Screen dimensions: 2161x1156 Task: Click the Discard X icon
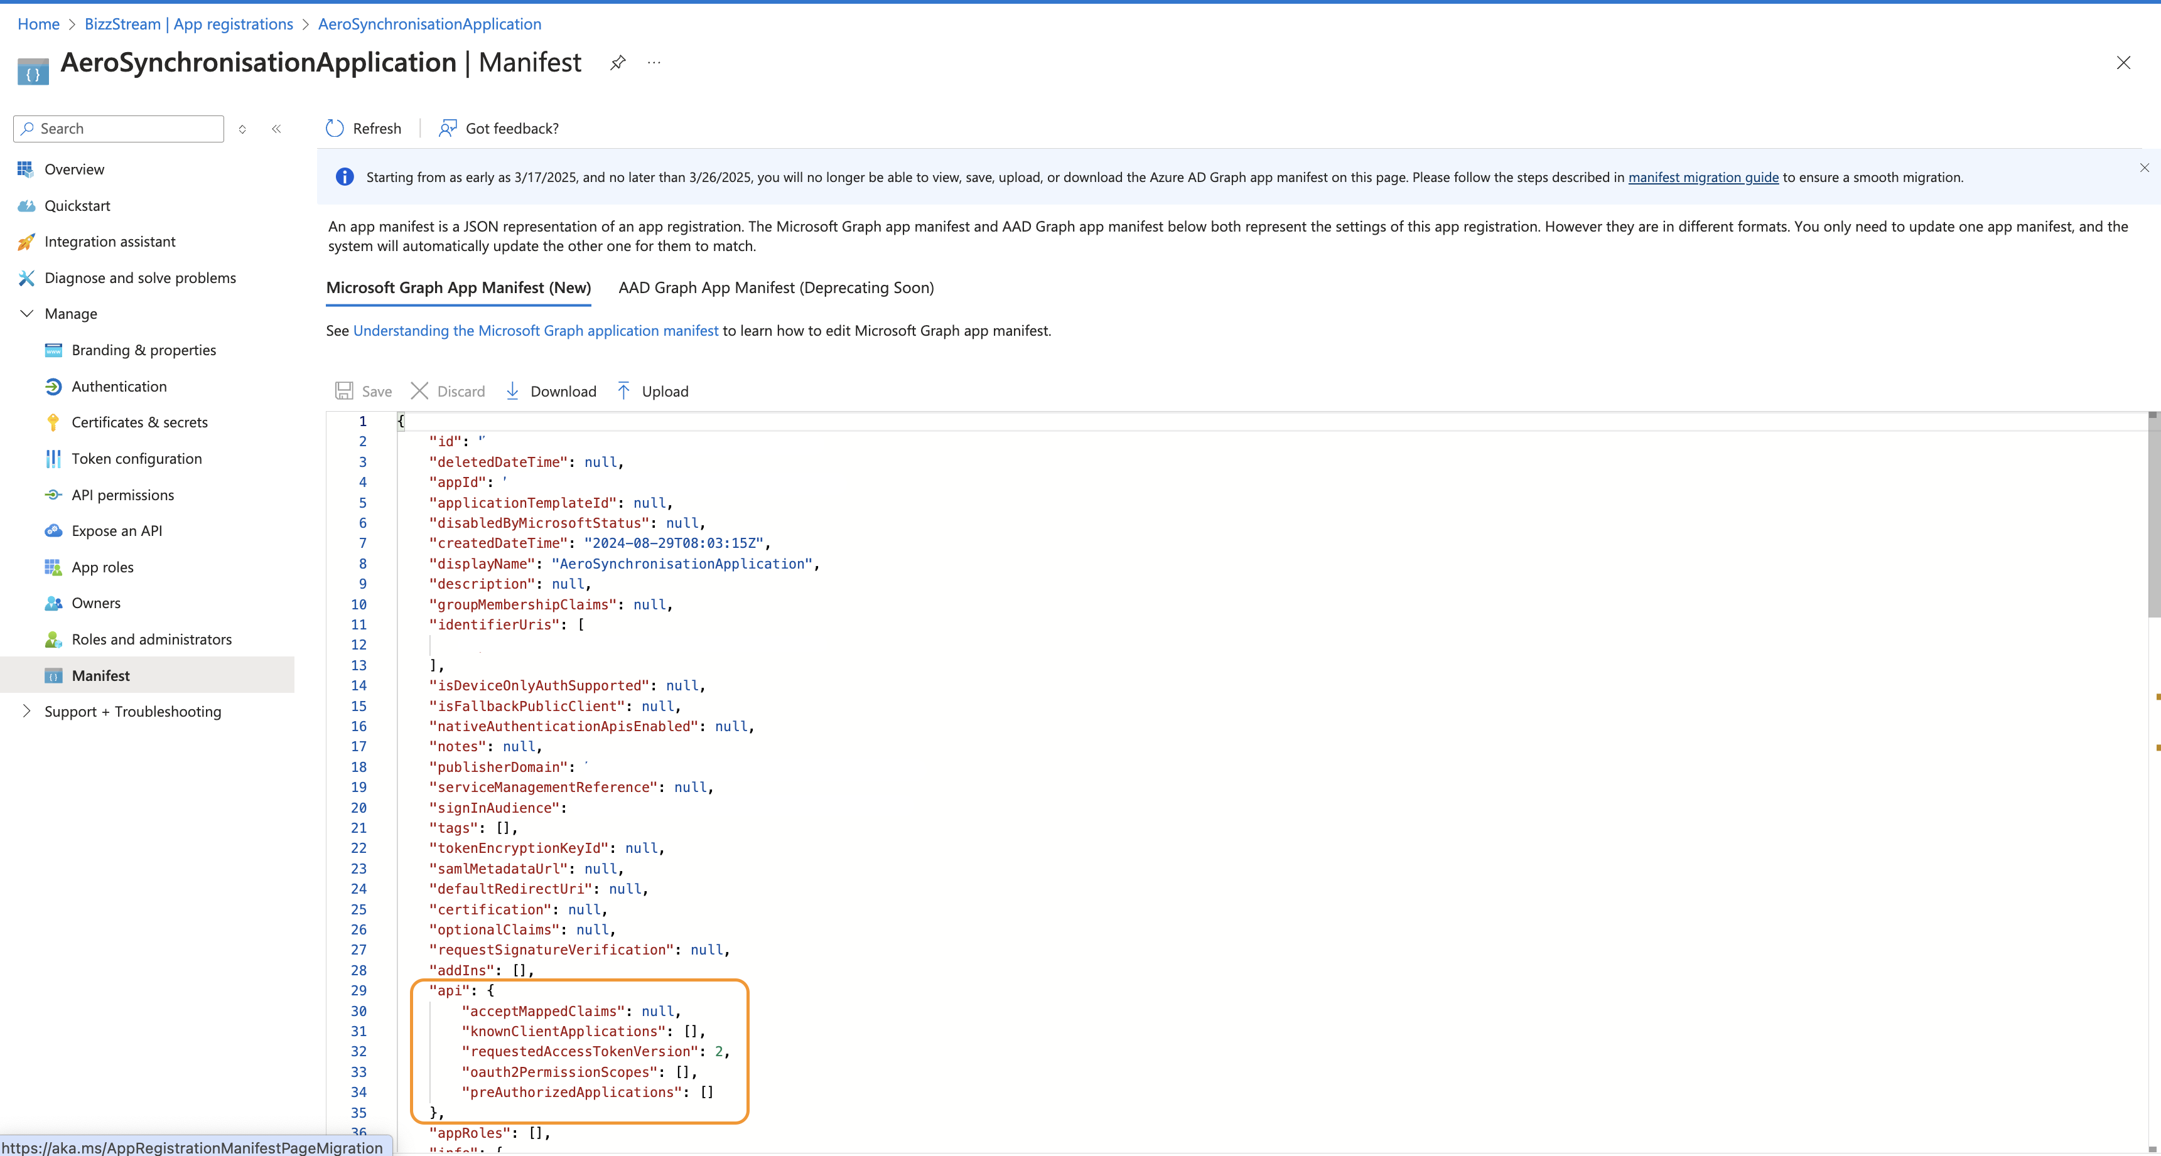[419, 390]
